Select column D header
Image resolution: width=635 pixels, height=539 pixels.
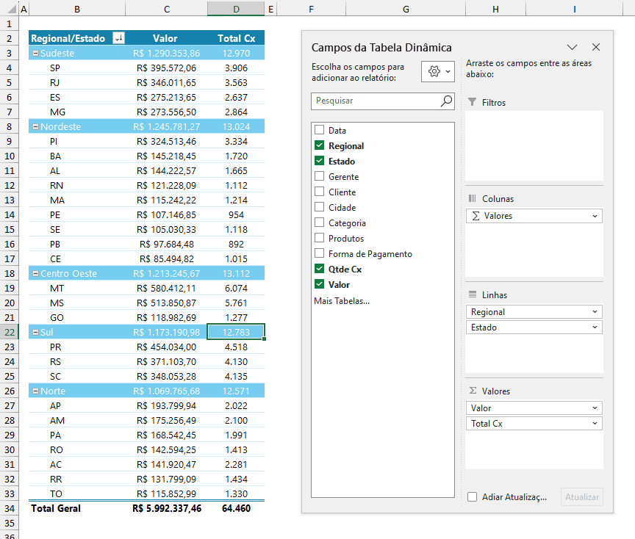tap(236, 9)
